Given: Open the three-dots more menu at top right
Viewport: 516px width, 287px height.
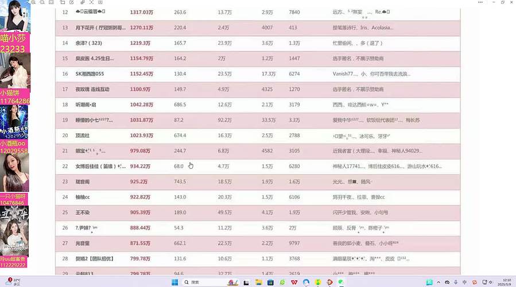Looking at the screenshot, I should [x=480, y=2].
